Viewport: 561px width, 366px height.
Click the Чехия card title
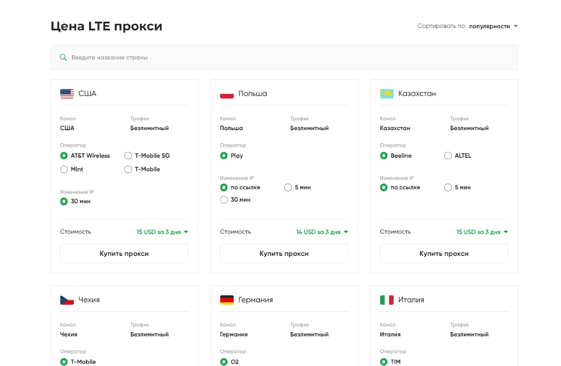click(x=89, y=300)
